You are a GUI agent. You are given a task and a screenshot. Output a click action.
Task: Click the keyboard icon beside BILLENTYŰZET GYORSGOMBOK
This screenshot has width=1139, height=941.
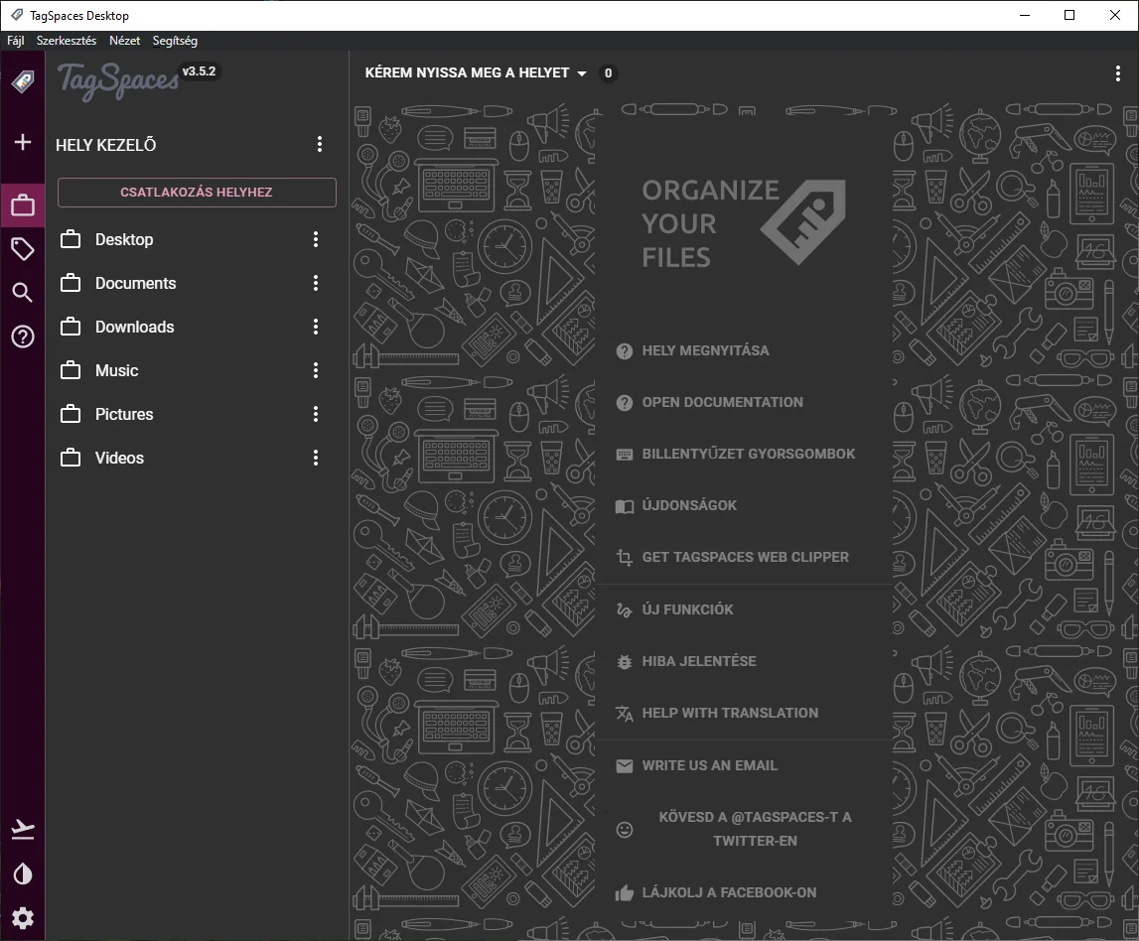pos(624,455)
